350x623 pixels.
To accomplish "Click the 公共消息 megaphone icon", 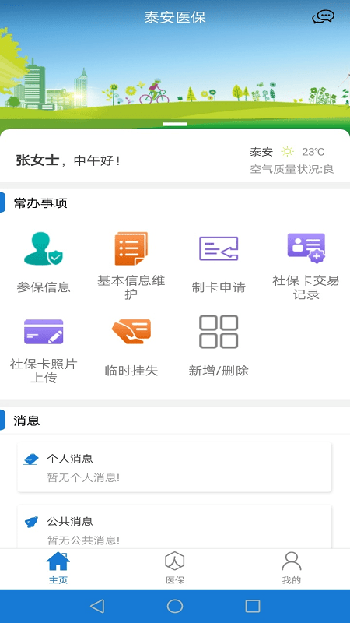I will click(x=31, y=522).
